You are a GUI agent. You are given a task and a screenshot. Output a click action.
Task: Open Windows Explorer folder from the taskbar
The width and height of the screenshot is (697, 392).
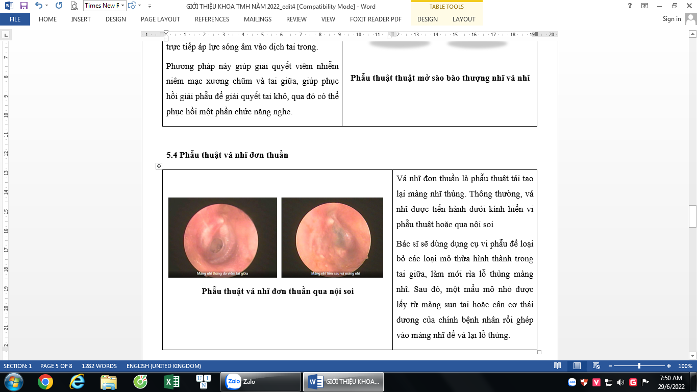[x=109, y=382]
